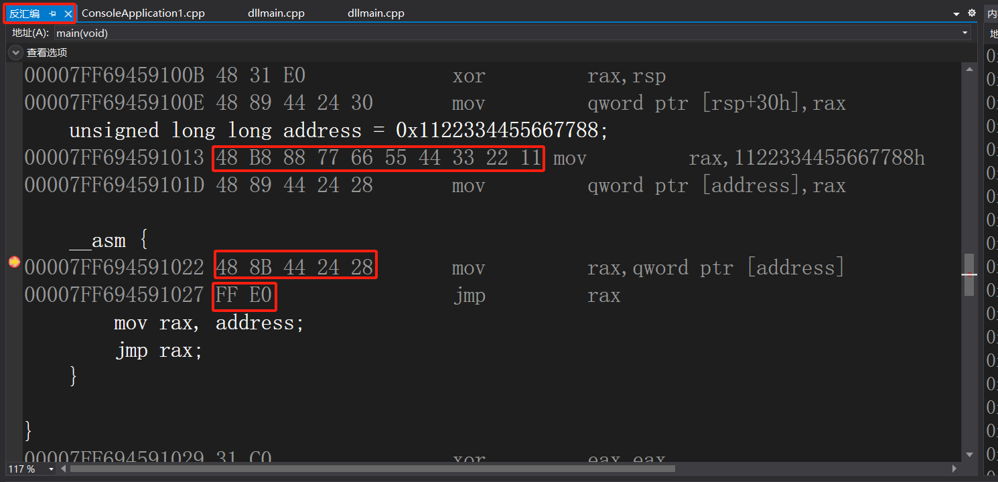This screenshot has width=998, height=482.
Task: Expand 查看选项 viewing options chevron
Action: pos(15,52)
